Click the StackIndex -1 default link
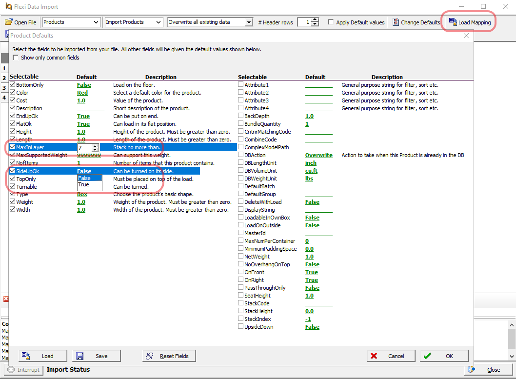The width and height of the screenshot is (516, 379). (x=308, y=319)
